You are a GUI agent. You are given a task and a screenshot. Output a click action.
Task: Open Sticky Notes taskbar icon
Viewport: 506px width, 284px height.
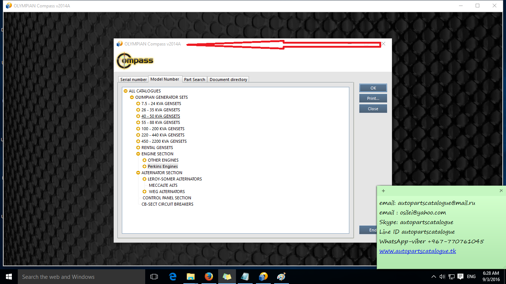(x=227, y=277)
